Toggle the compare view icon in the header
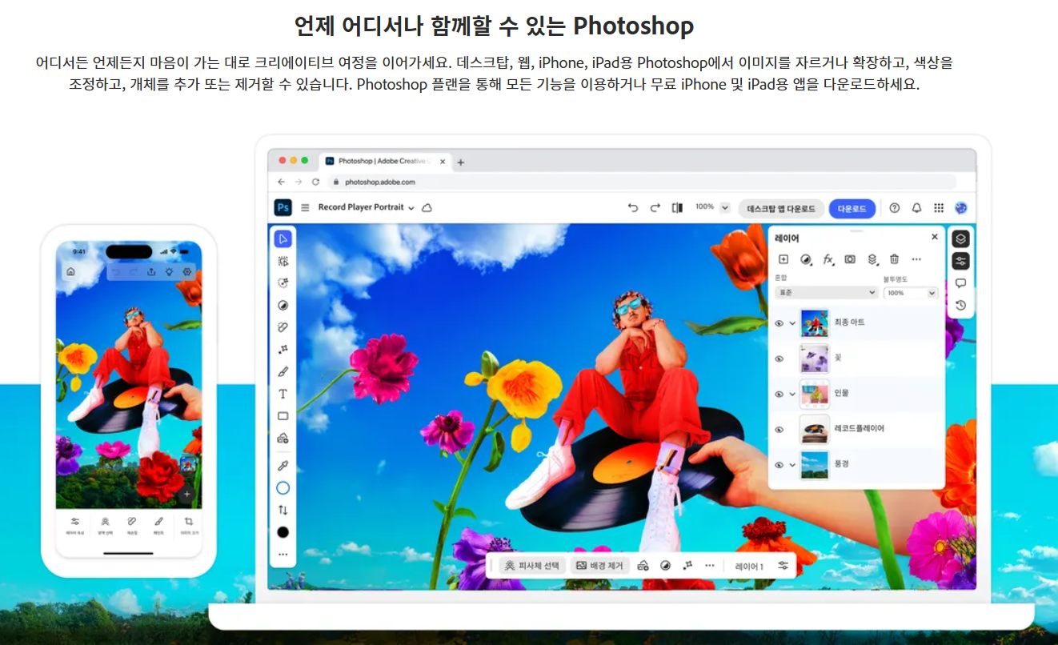Screen dimensions: 1058x645 pyautogui.click(x=677, y=207)
